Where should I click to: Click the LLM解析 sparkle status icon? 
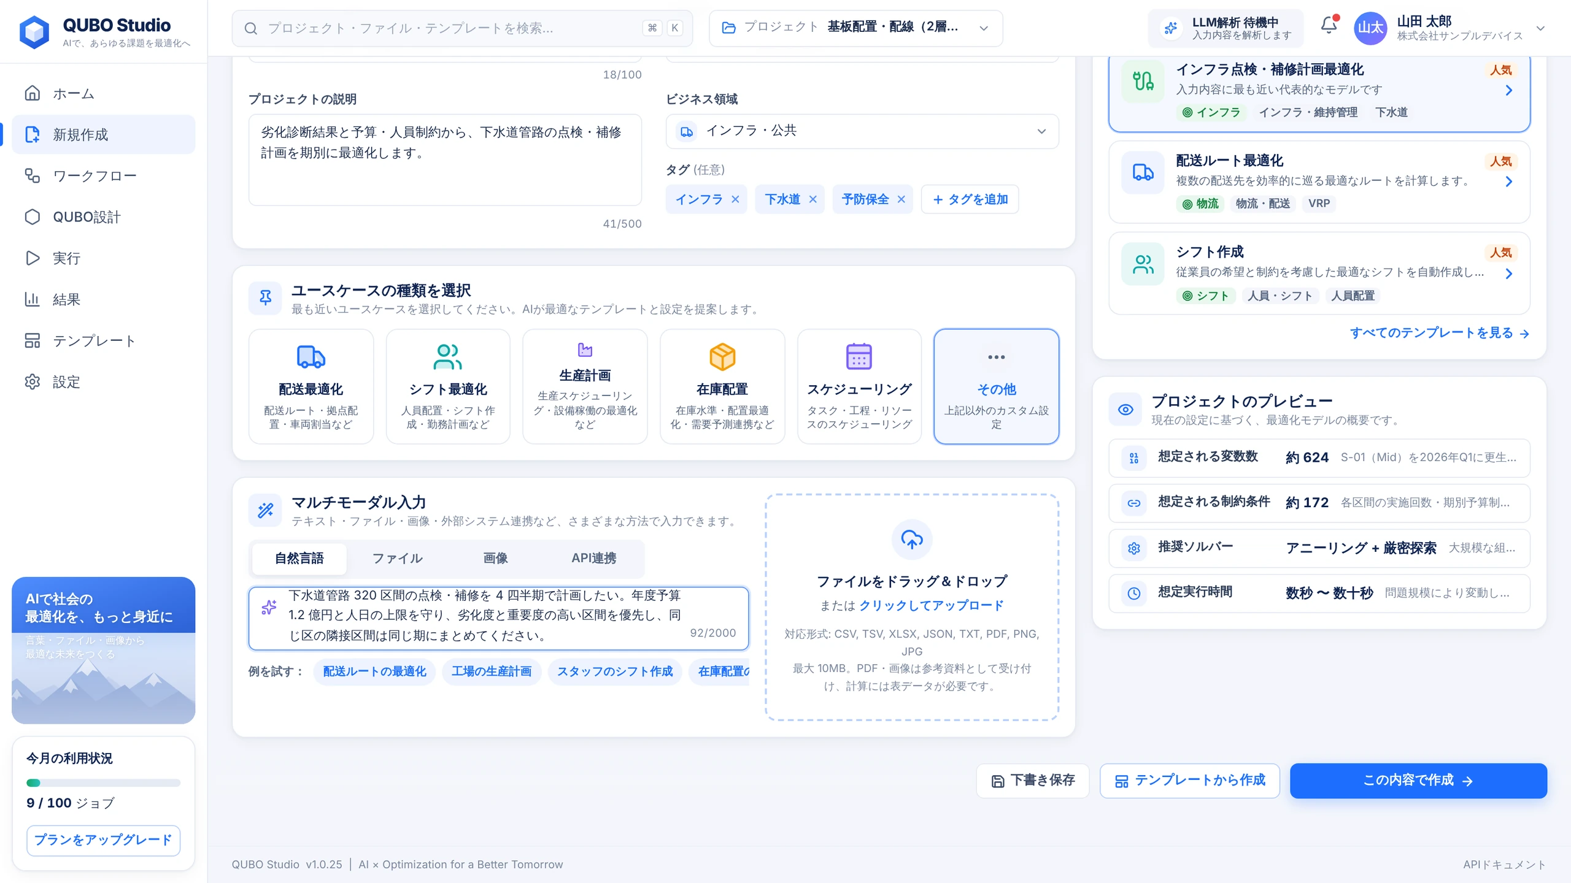(1171, 28)
